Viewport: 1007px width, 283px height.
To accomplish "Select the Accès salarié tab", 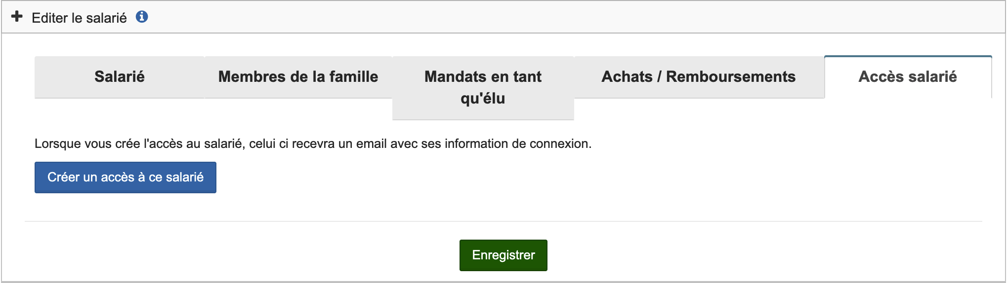I will (x=907, y=77).
